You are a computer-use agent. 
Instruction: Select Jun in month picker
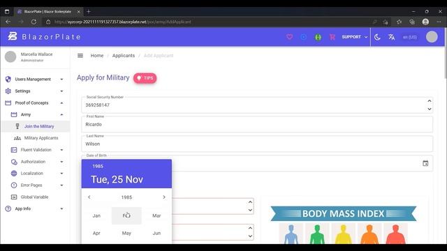tap(156, 233)
